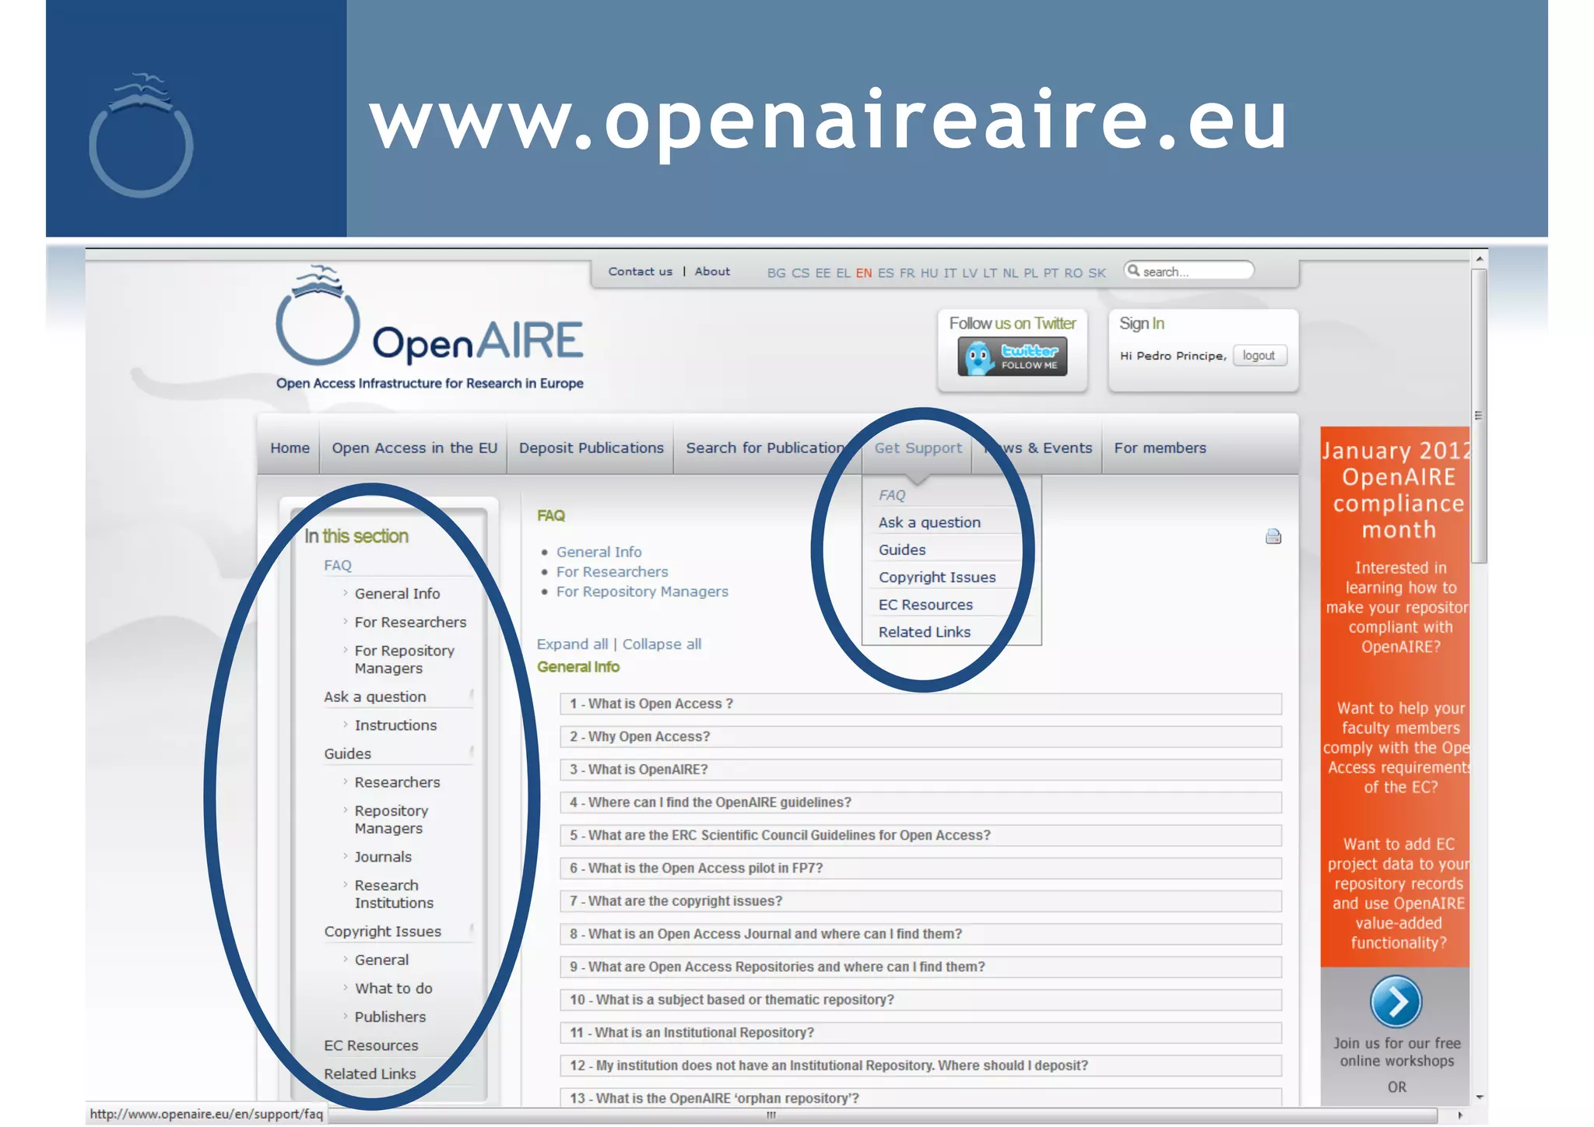Expand question 6 about FP7 pilot

(x=921, y=868)
